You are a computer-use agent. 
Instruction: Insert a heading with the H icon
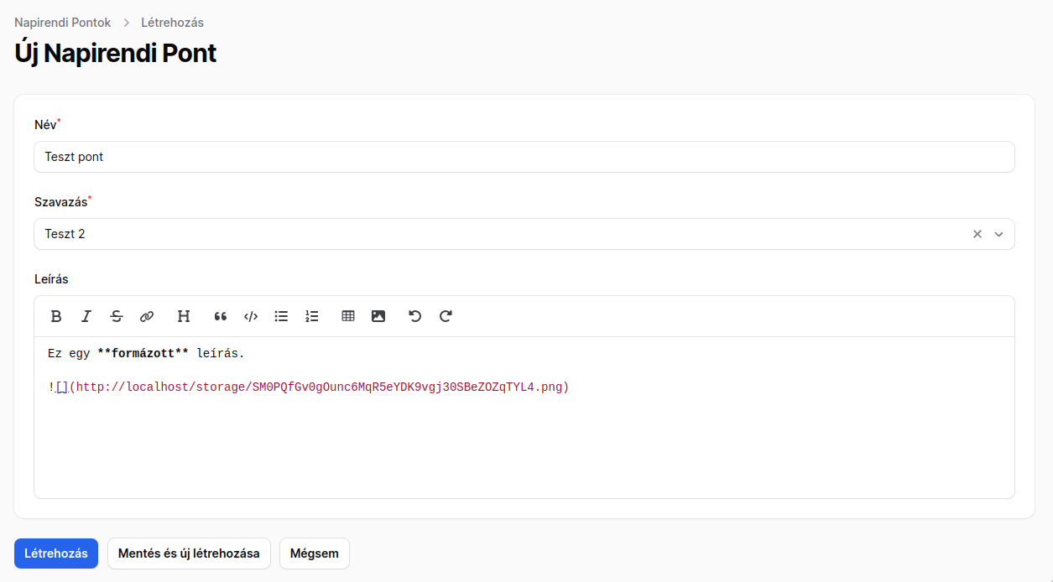coord(184,316)
